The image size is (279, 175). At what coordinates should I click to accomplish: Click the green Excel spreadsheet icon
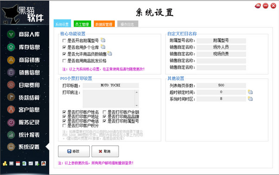(24, 163)
